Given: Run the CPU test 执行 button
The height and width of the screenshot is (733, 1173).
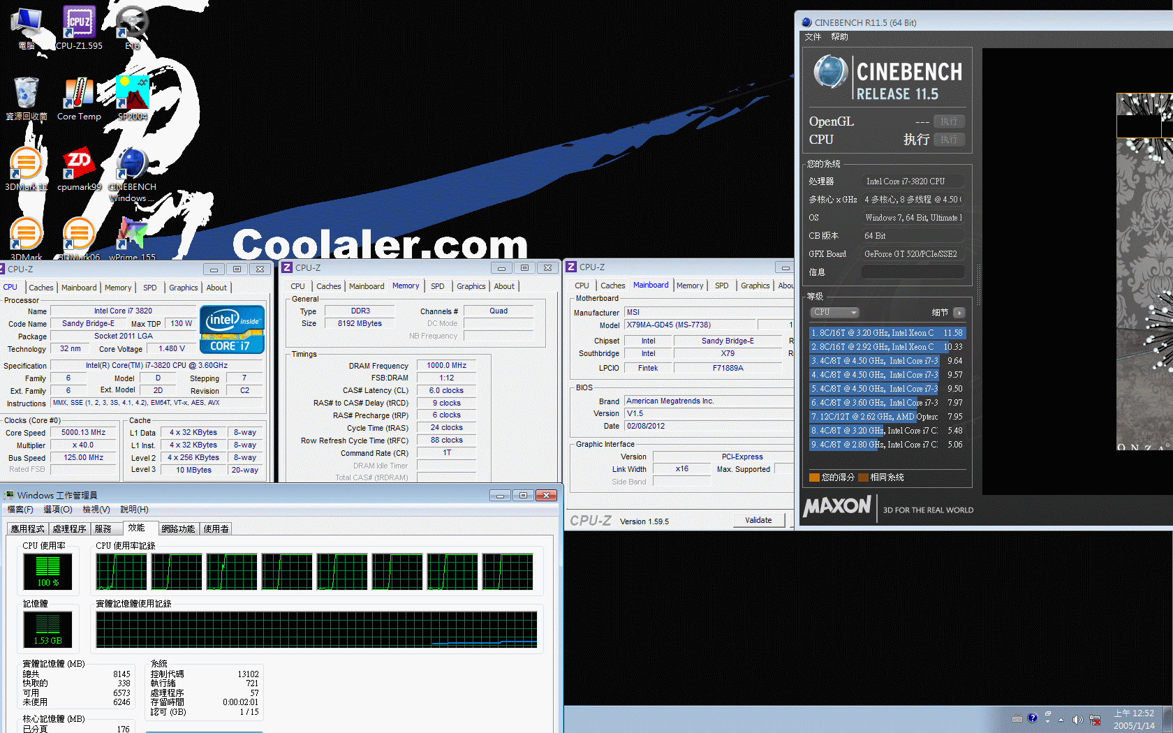Looking at the screenshot, I should tap(949, 140).
